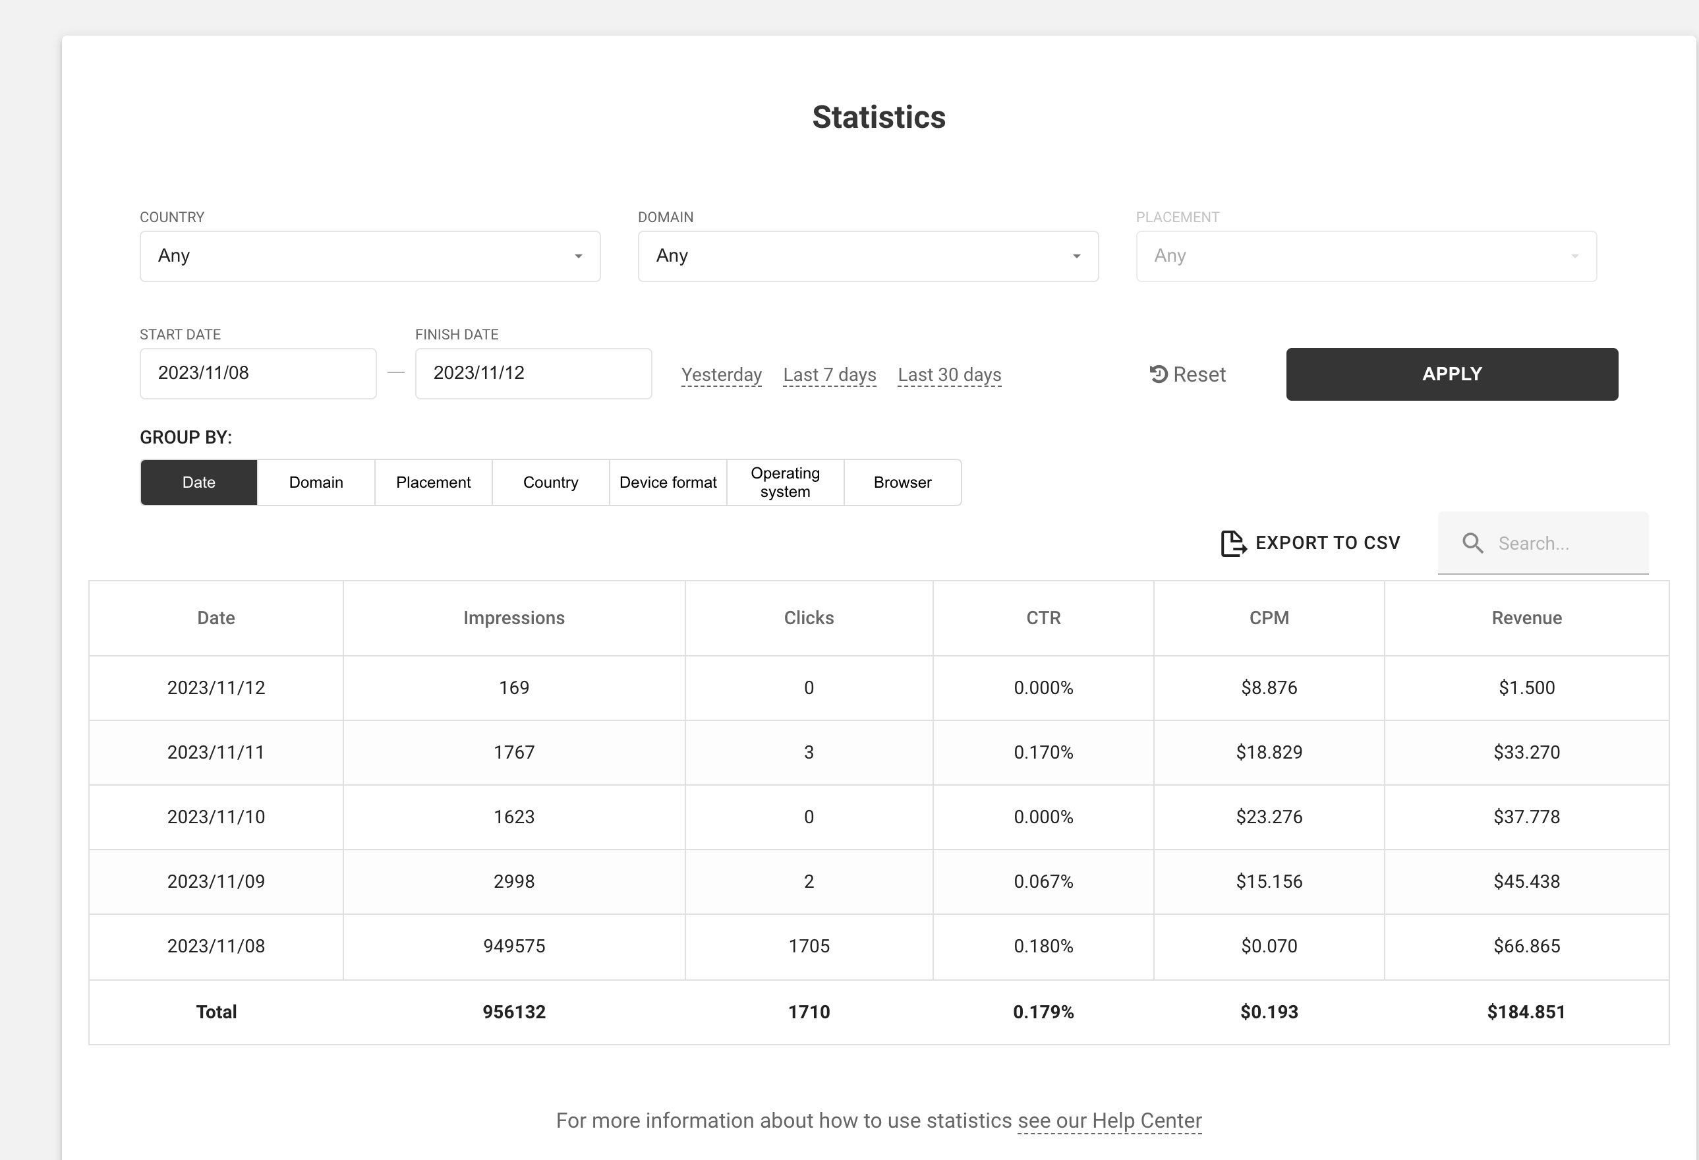Screen dimensions: 1699x1160
Task: Open the Placement dropdown
Action: [x=1366, y=256]
